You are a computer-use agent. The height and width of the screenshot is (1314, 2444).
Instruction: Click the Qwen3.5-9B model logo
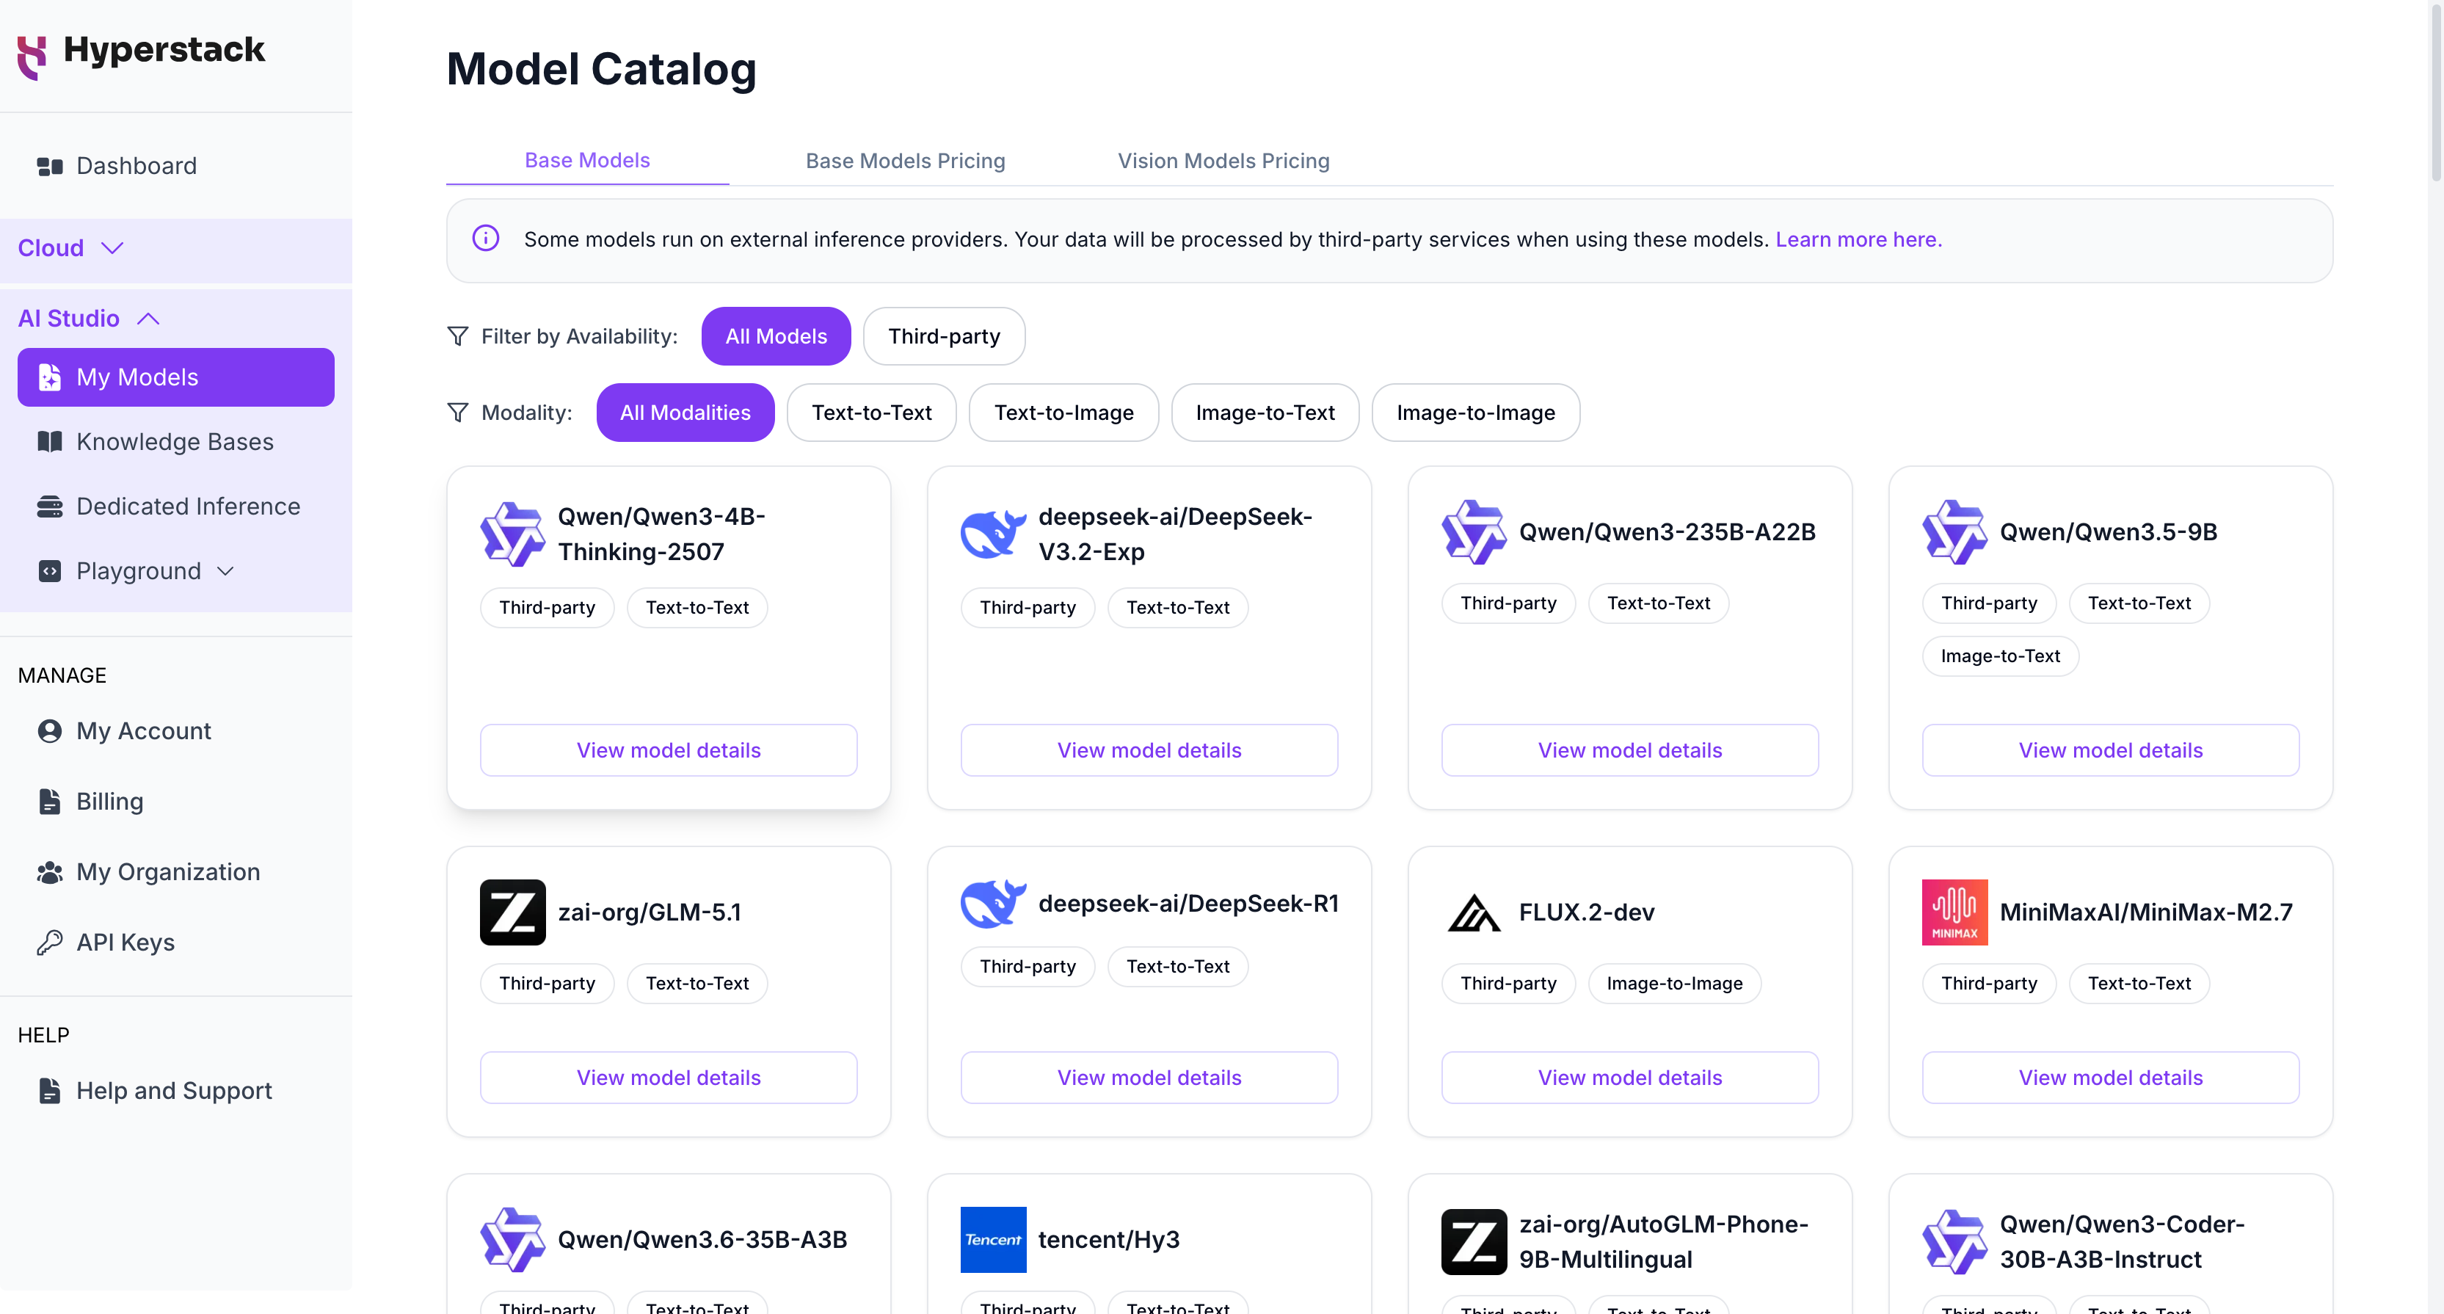(x=1954, y=532)
